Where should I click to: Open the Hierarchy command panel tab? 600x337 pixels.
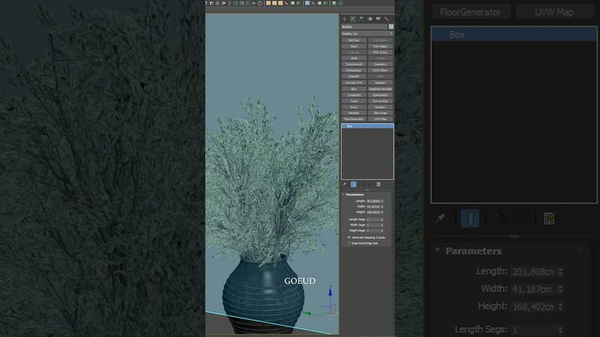(361, 18)
